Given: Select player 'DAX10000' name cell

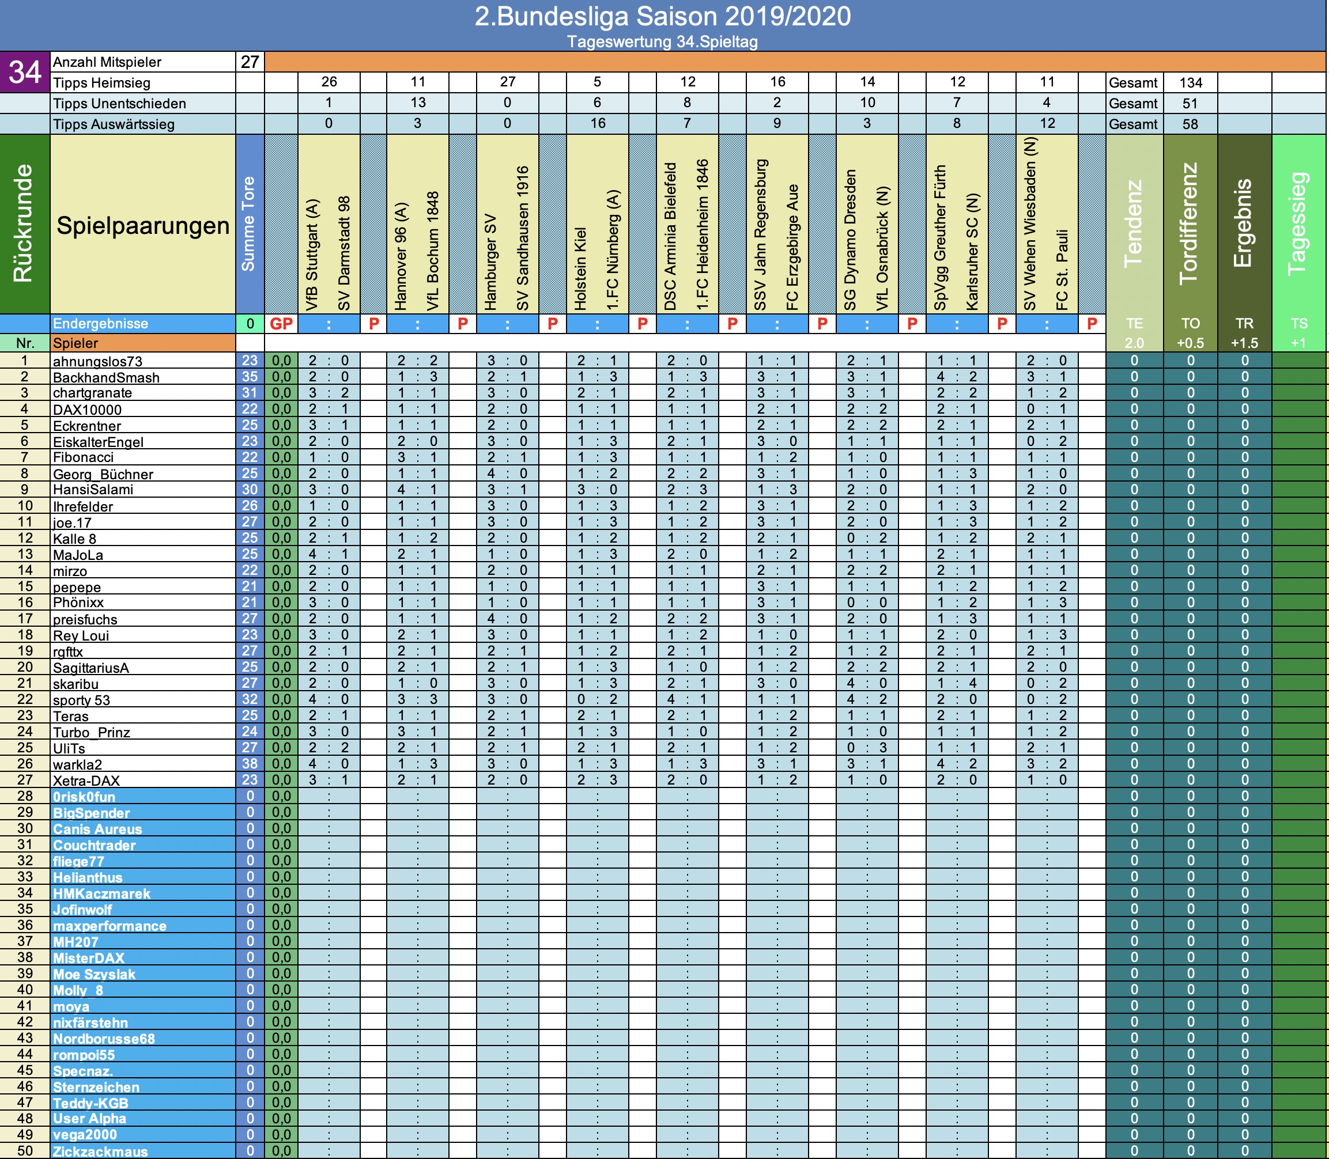Looking at the screenshot, I should click(143, 409).
